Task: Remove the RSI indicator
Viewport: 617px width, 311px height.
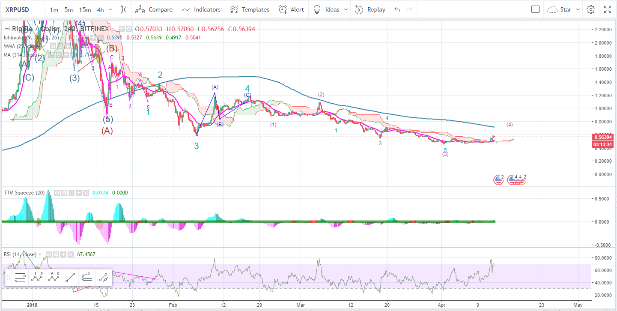Action: point(71,254)
